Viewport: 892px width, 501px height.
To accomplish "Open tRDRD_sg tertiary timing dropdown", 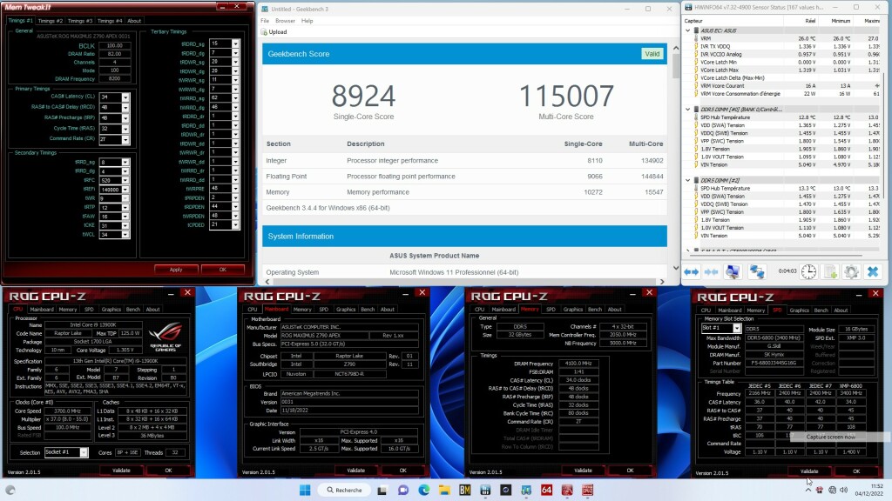I will 235,43.
